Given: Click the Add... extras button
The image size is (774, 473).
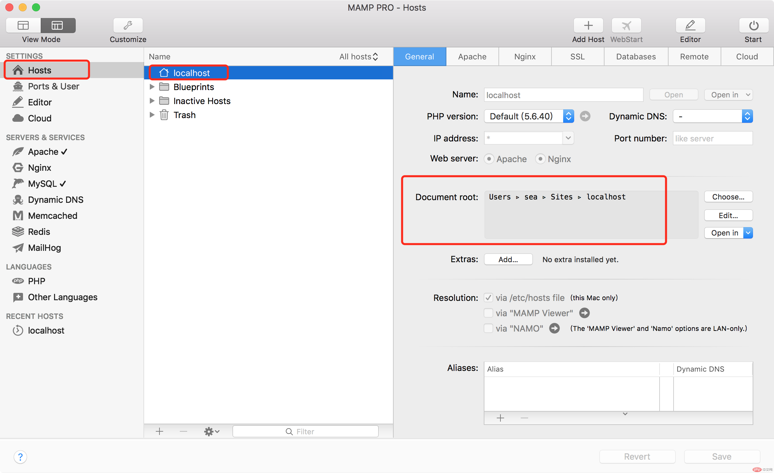Looking at the screenshot, I should tap(508, 260).
